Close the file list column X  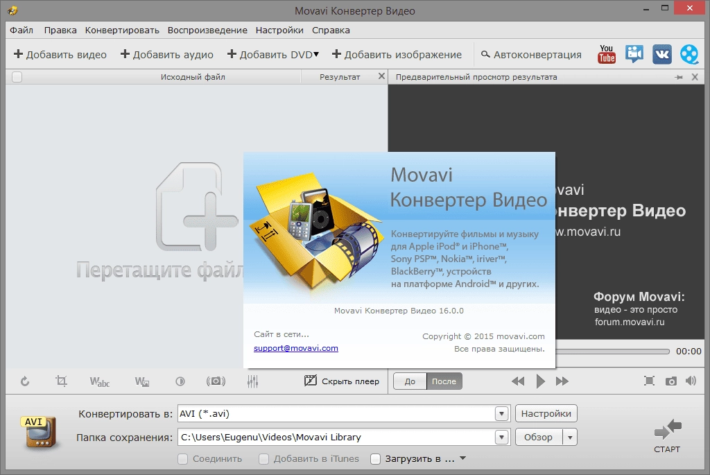coord(382,76)
